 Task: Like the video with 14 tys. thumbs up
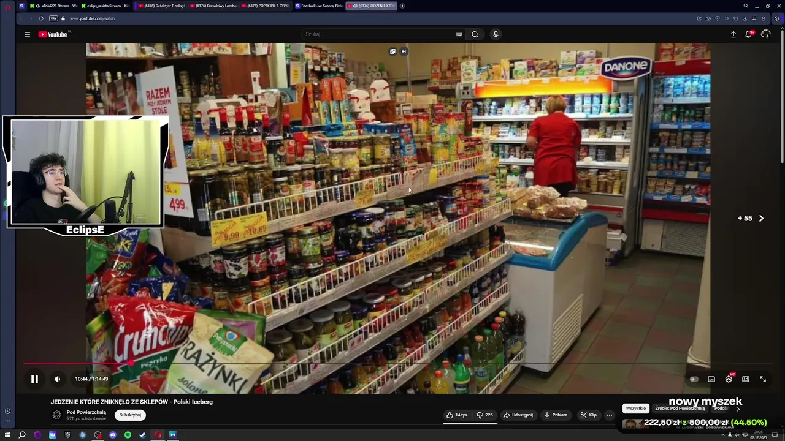[458, 415]
